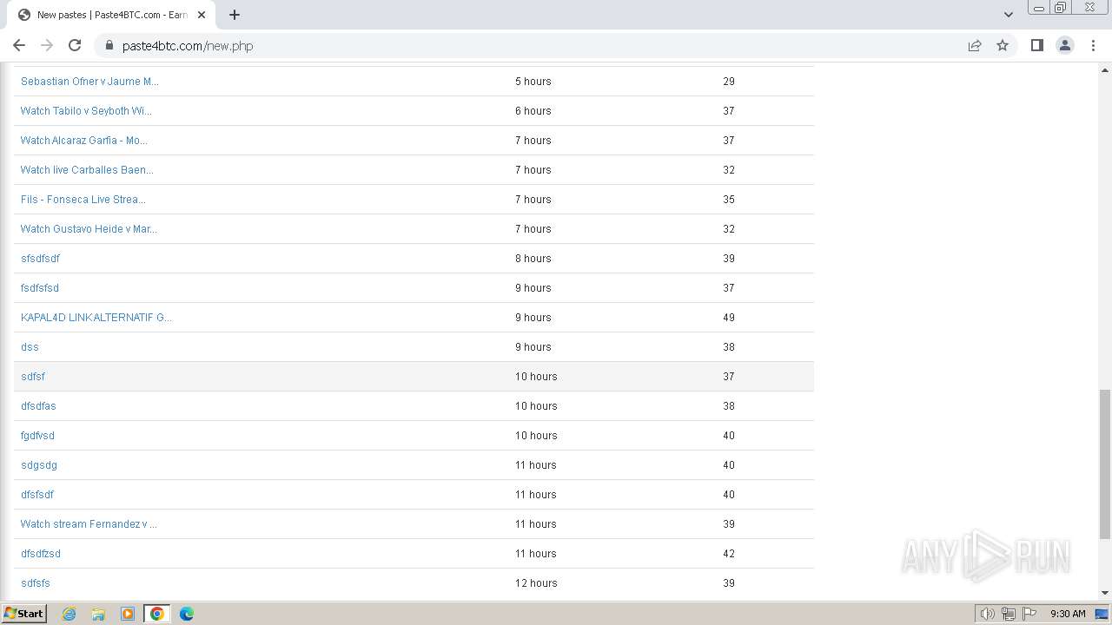The height and width of the screenshot is (625, 1112).
Task: Open the dfsdfzsd paste link
Action: (41, 554)
